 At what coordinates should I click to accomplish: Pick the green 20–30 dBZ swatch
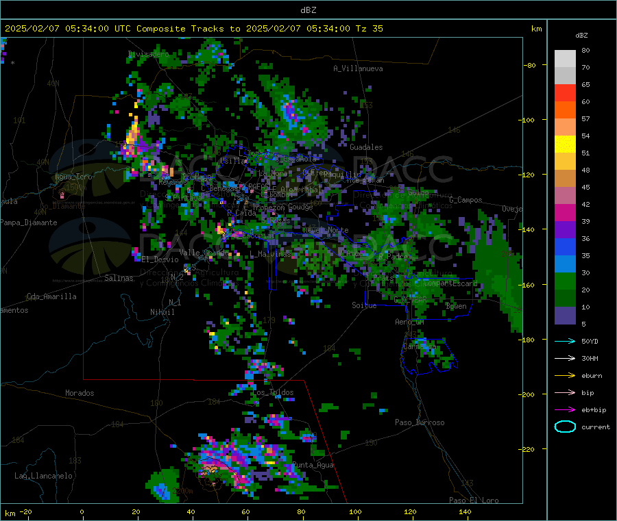[x=565, y=281]
